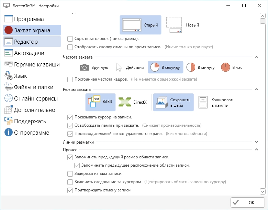
Task: Enable Отображать кнопку отмены во время записи
Action: pos(70,47)
